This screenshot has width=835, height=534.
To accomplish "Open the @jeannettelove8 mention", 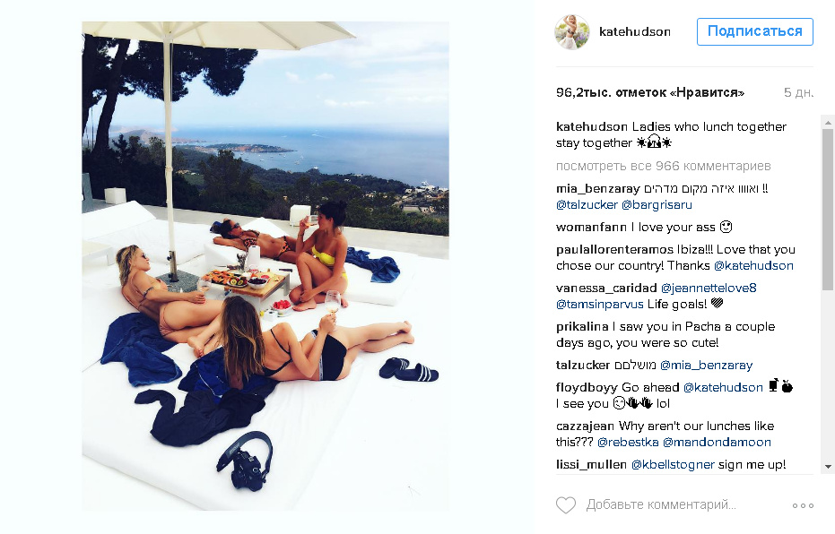I will 709,288.
